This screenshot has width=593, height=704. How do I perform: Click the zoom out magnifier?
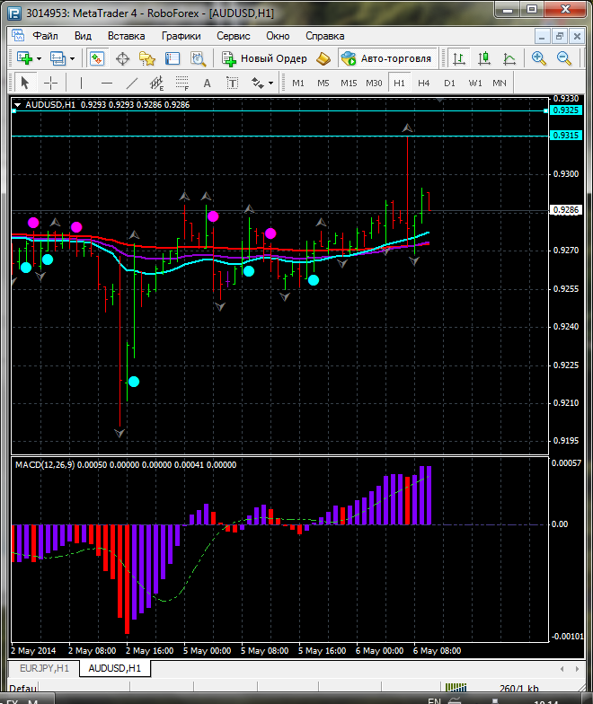(565, 58)
